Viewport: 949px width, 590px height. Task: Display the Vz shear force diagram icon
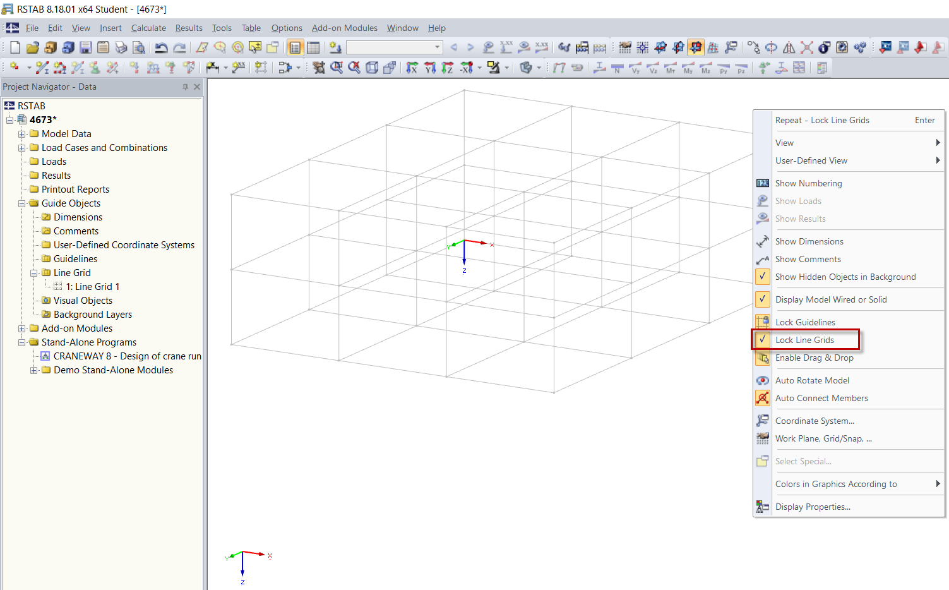click(652, 68)
